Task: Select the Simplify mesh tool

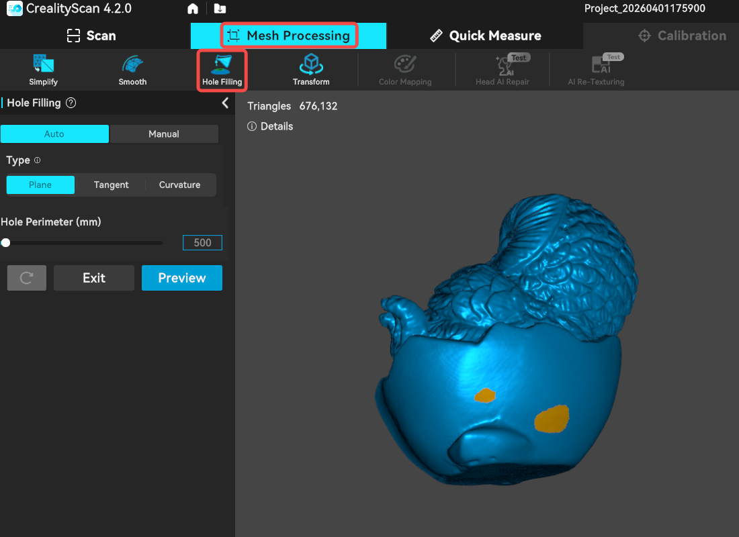Action: click(x=43, y=70)
